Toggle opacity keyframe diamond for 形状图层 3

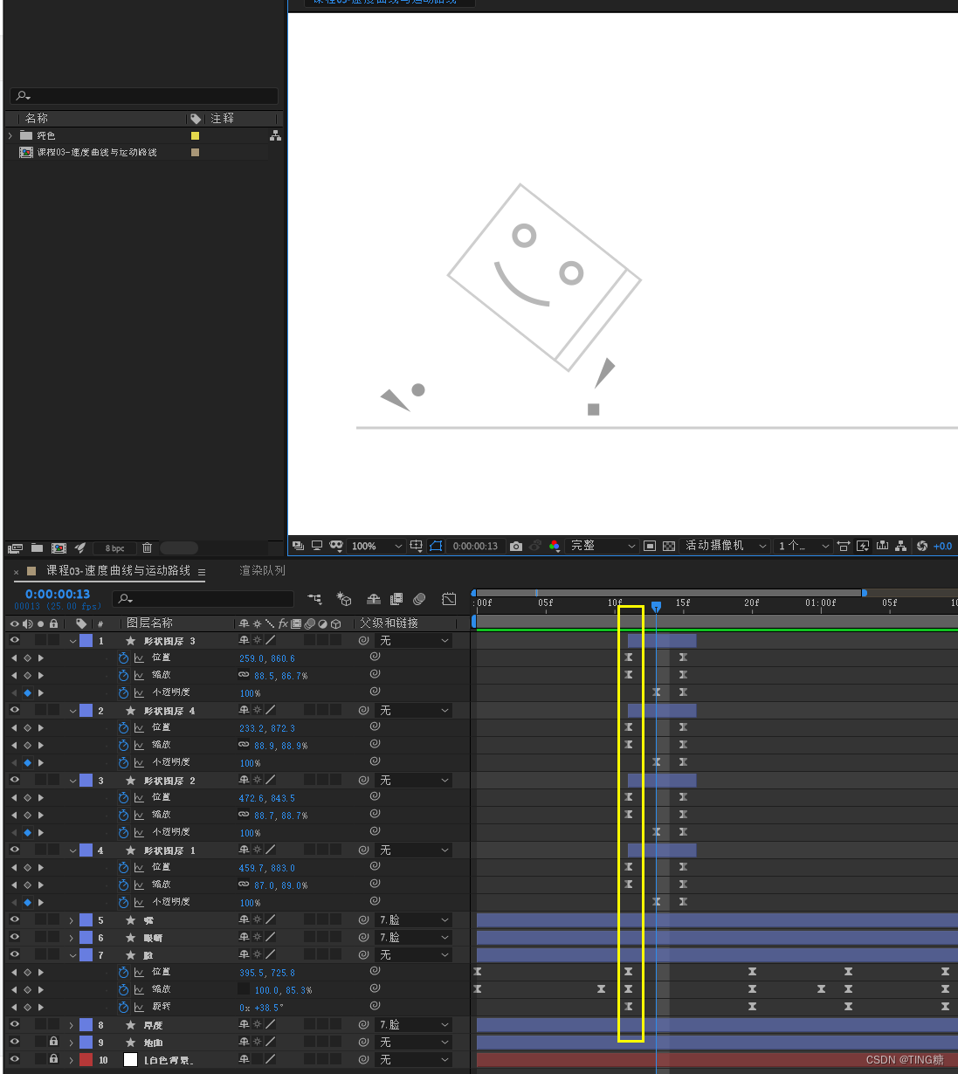(x=27, y=692)
